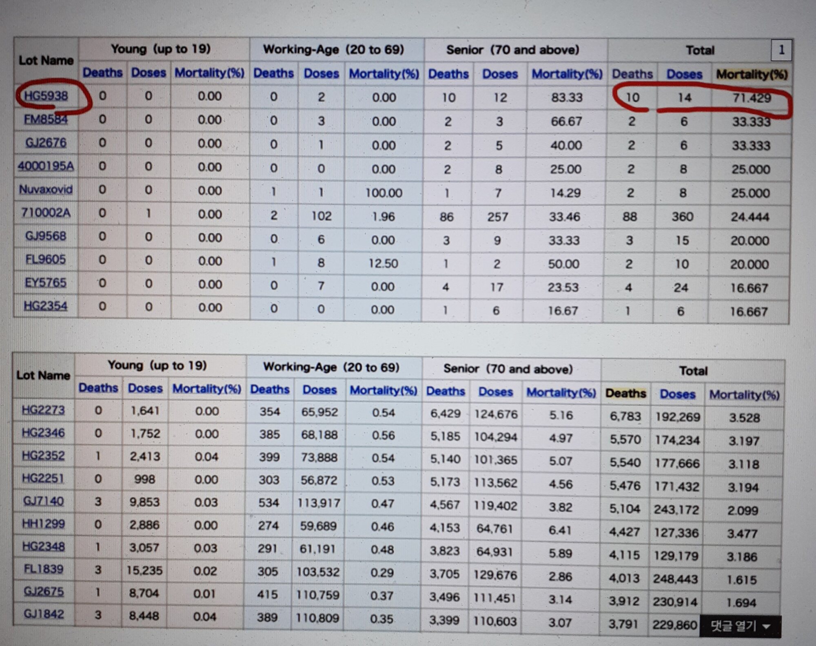
Task: Open the FM8584 lot link
Action: click(46, 119)
